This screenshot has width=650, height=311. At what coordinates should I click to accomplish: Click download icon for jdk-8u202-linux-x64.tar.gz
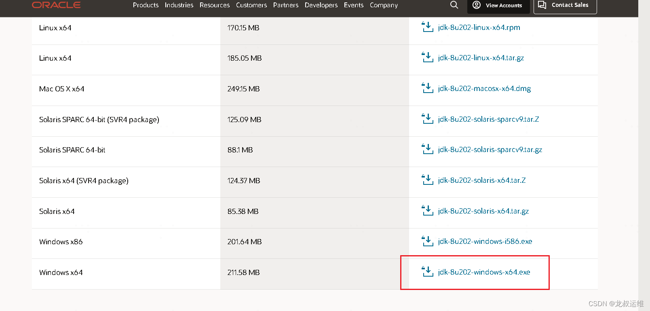427,57
